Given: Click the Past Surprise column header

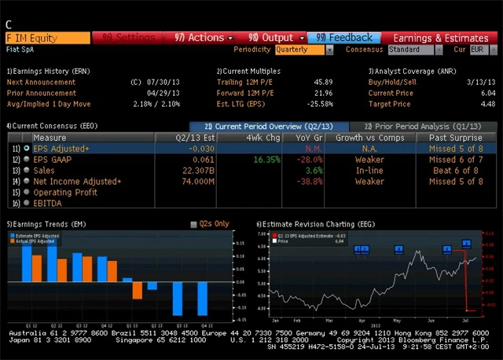Looking at the screenshot, I should pyautogui.click(x=456, y=138).
